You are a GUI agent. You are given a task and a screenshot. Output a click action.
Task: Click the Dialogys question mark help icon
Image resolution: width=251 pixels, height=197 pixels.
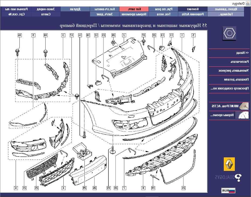239,178
